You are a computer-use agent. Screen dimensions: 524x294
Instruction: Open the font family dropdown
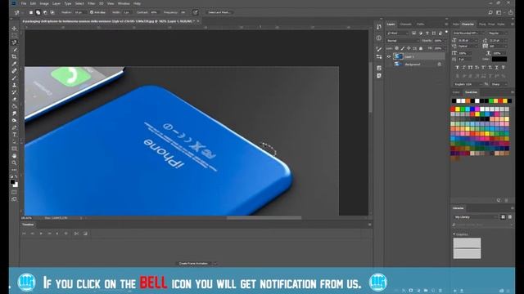468,33
